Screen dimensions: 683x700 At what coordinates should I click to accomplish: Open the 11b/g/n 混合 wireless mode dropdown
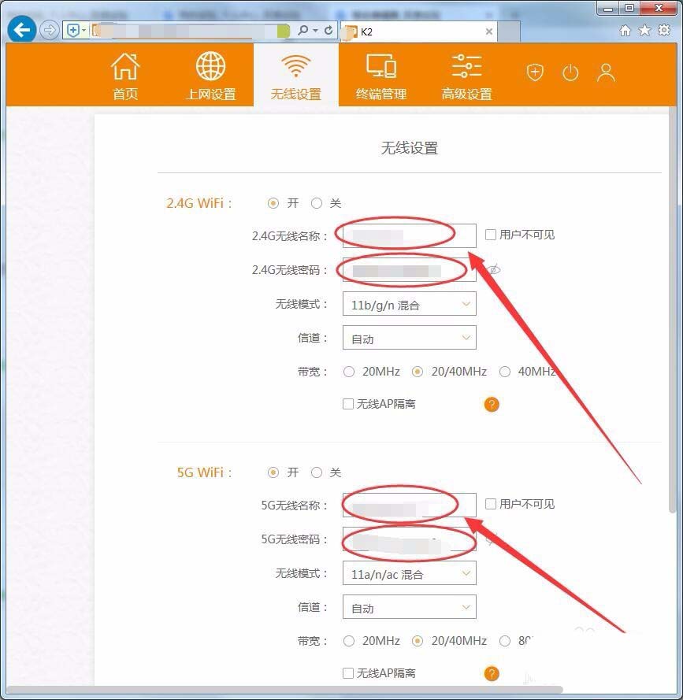coord(408,303)
